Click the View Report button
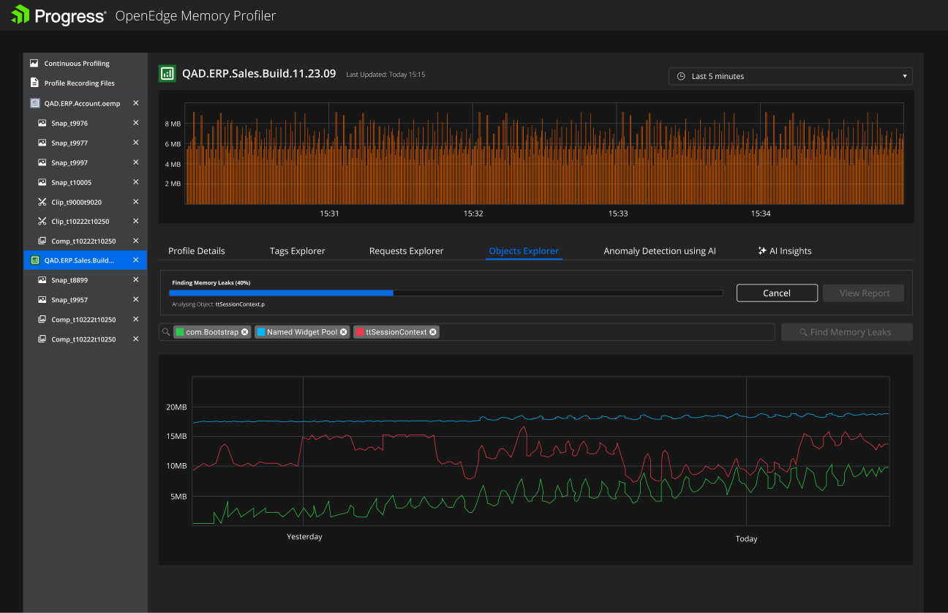Image resolution: width=948 pixels, height=613 pixels. pyautogui.click(x=865, y=293)
